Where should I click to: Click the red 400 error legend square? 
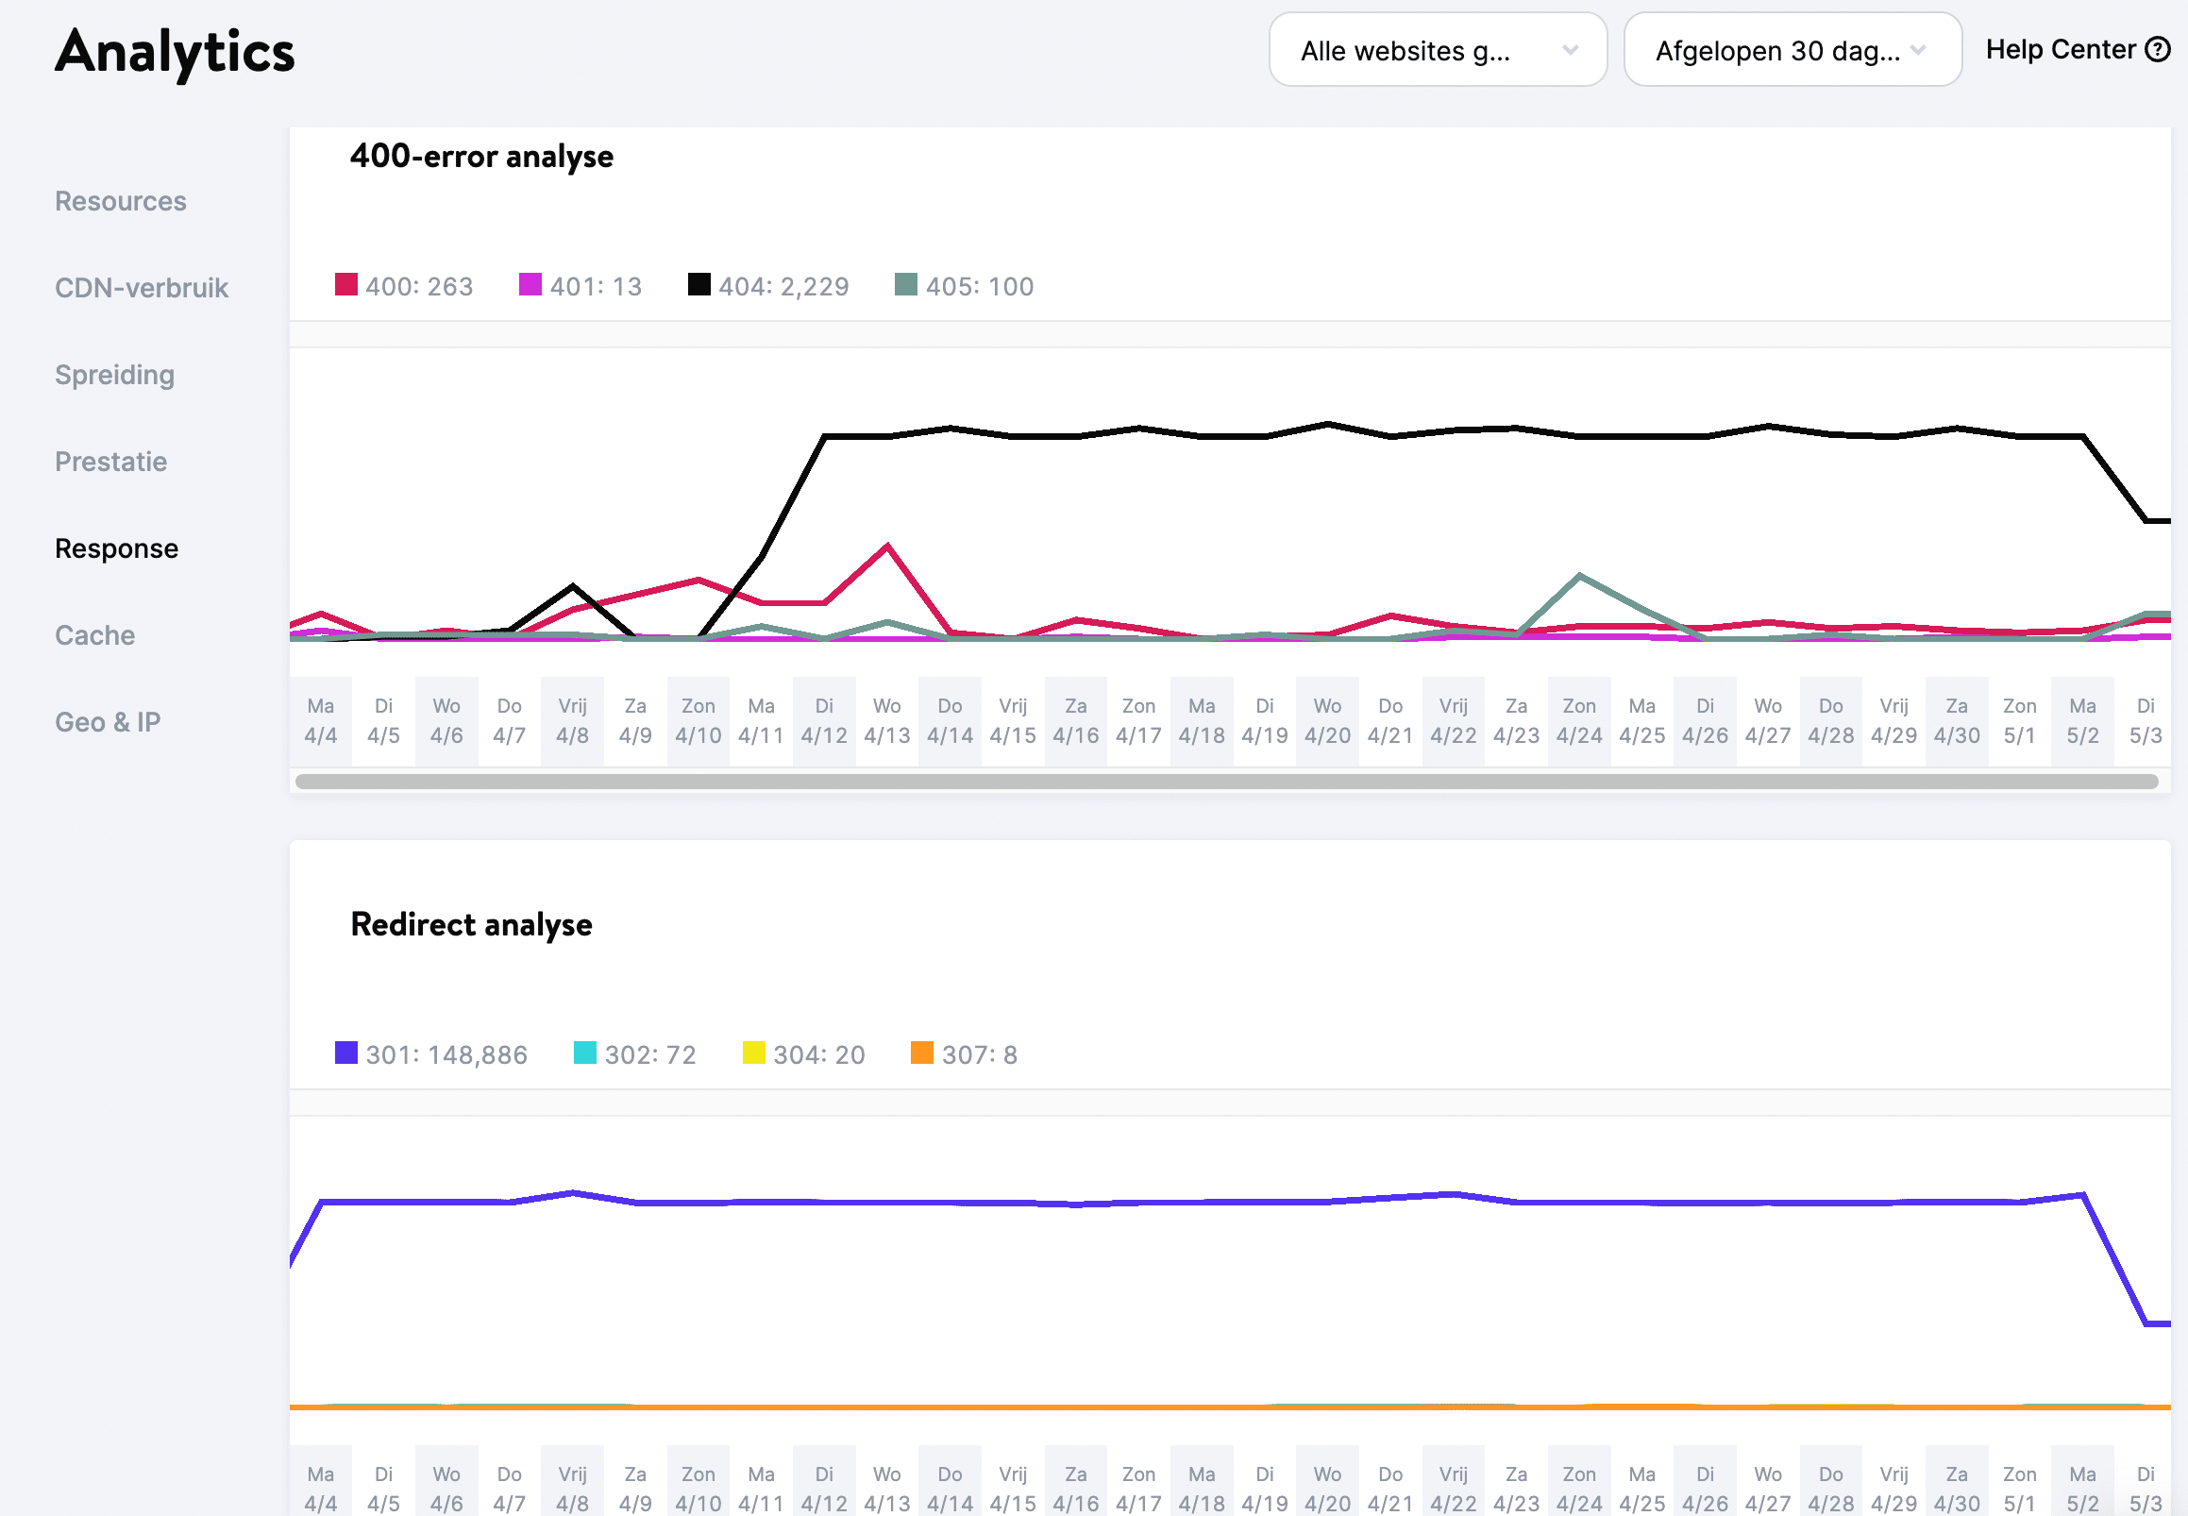pos(345,284)
